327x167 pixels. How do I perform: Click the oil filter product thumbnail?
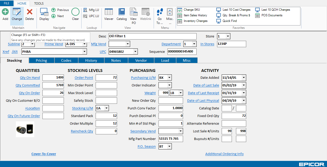point(25,129)
